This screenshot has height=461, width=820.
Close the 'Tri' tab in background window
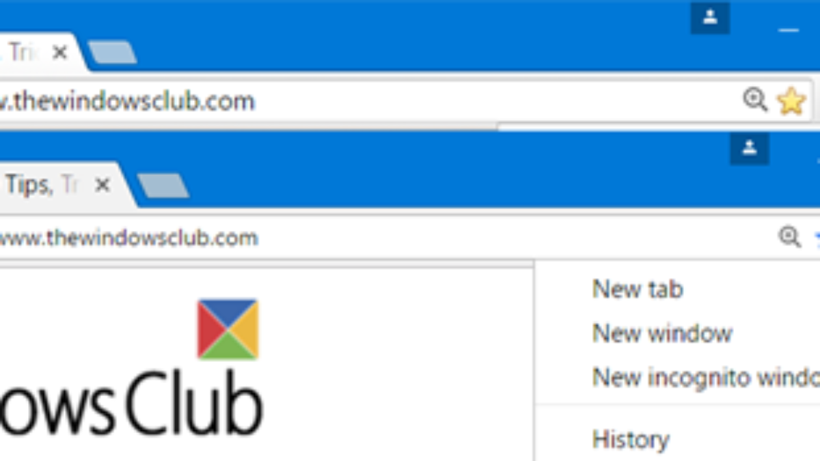point(60,52)
